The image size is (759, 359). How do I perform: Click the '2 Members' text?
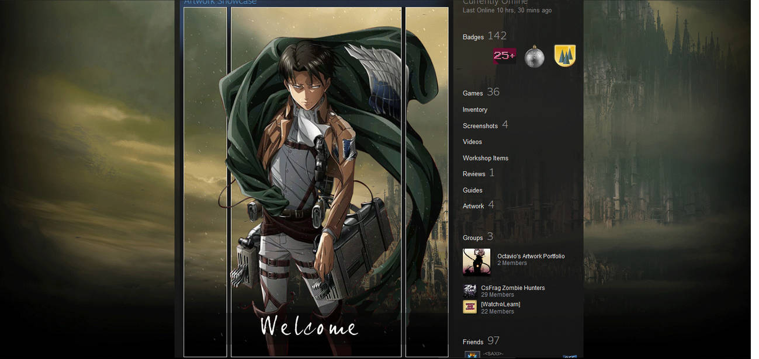pyautogui.click(x=512, y=263)
